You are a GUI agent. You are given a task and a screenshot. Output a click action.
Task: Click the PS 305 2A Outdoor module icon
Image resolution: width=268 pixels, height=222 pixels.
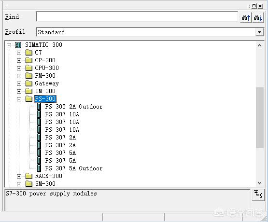pos(39,107)
